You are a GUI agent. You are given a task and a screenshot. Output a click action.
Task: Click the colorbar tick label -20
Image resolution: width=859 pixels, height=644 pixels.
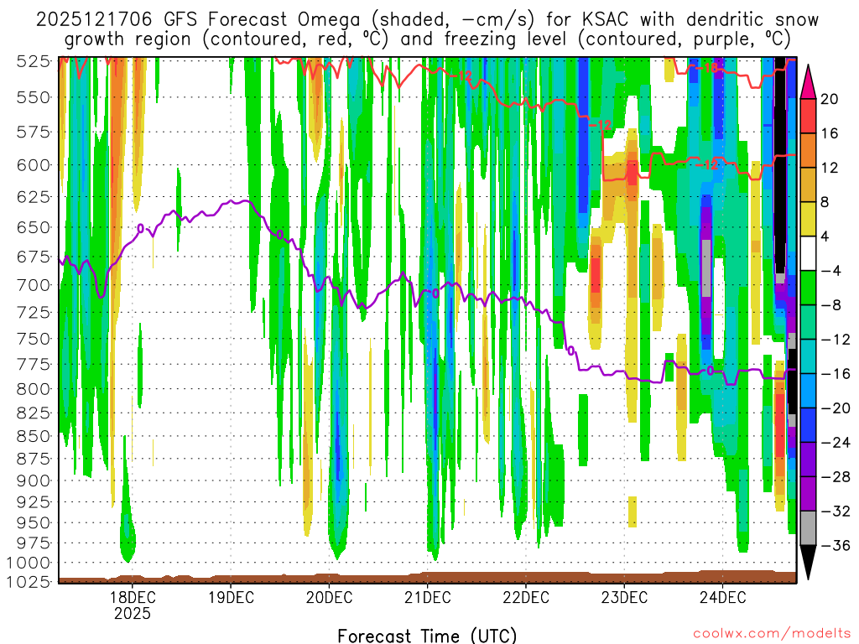pyautogui.click(x=836, y=408)
